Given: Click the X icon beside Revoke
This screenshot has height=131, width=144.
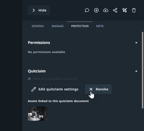Looking at the screenshot, I should pyautogui.click(x=91, y=89).
